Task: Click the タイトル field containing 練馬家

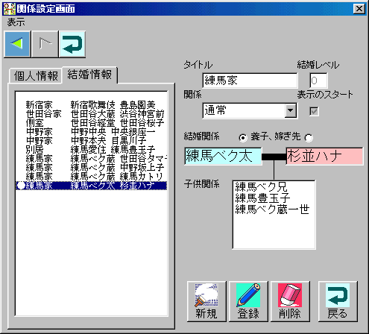Action: pos(250,81)
